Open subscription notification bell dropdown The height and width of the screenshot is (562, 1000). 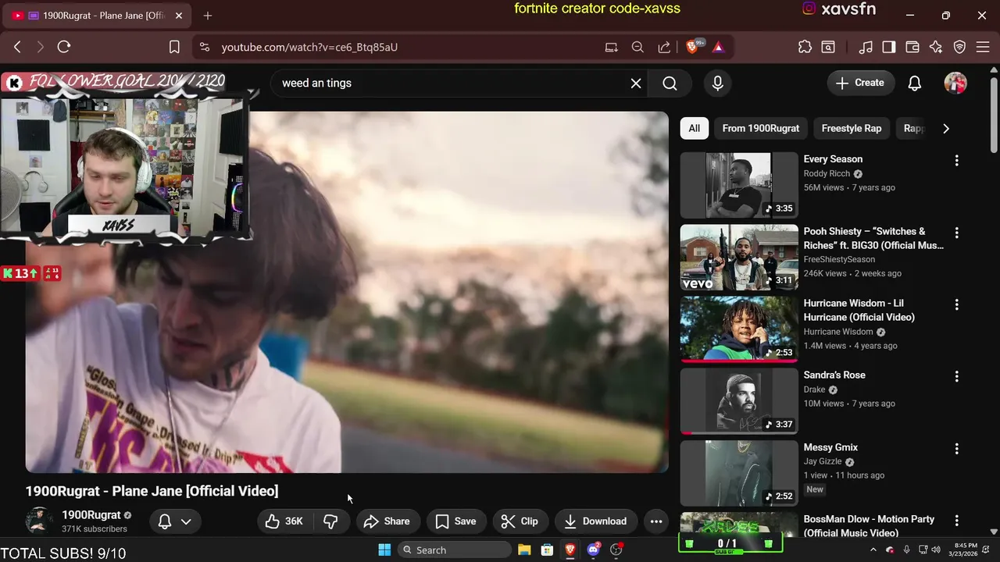tap(174, 521)
